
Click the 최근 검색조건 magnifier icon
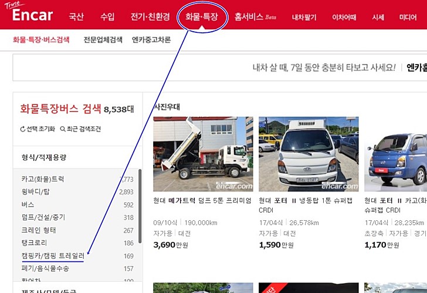coord(63,129)
